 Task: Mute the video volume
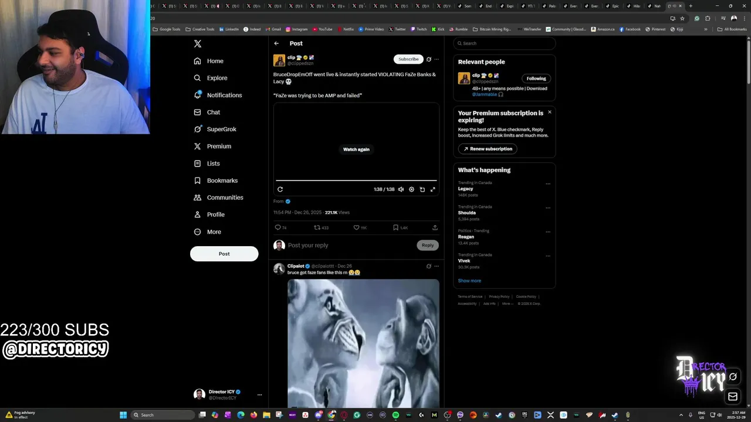(x=401, y=189)
